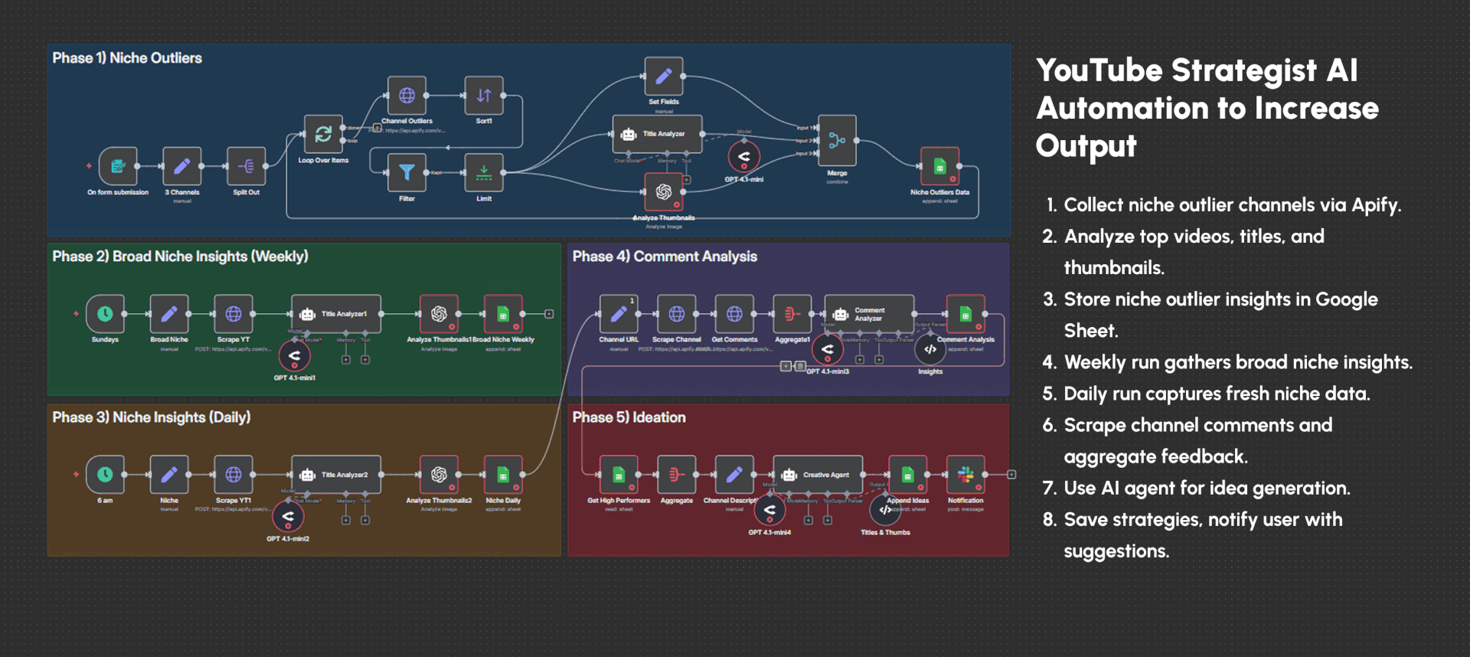Select the Get Comments HTTP node
This screenshot has height=657, width=1470.
[734, 314]
